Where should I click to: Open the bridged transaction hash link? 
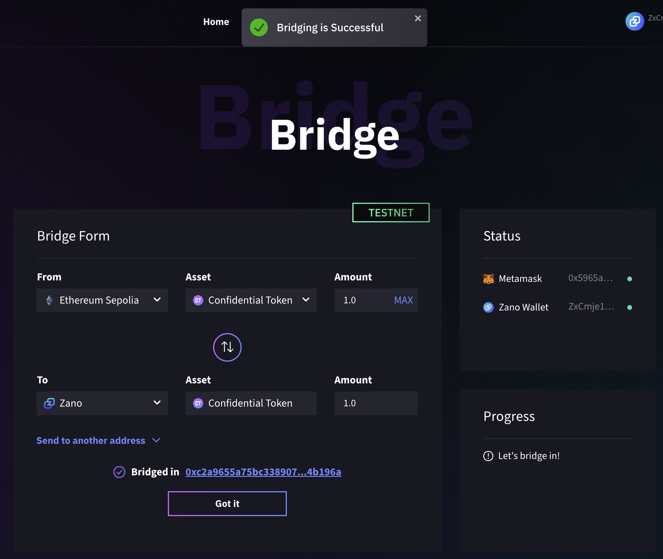(263, 472)
